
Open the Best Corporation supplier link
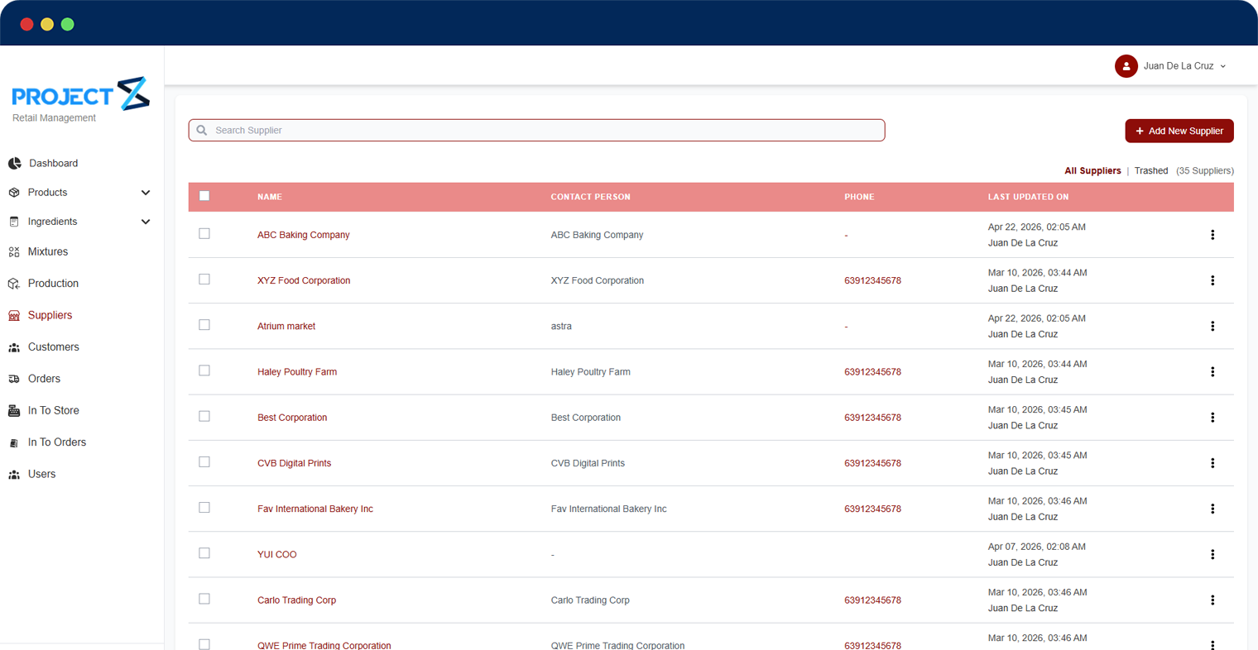click(x=292, y=418)
